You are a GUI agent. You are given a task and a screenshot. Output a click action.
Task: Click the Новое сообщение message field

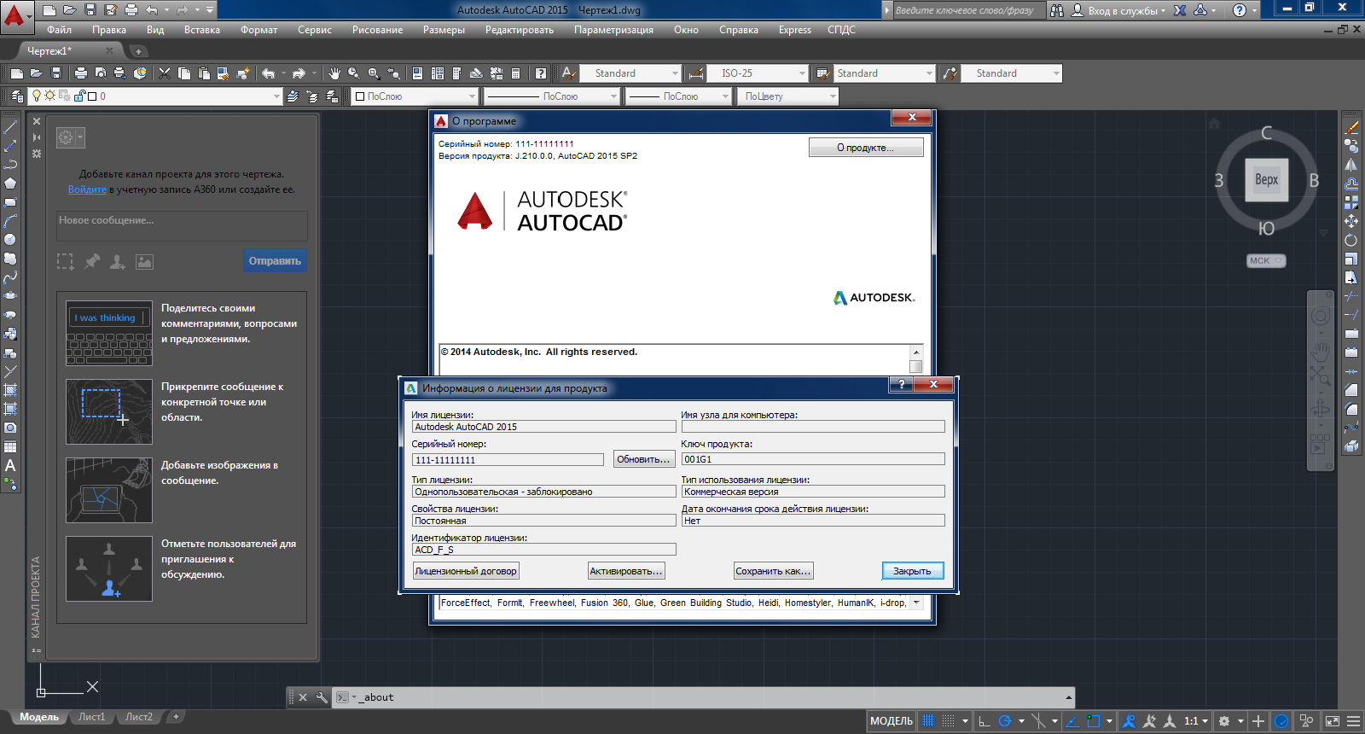(182, 225)
